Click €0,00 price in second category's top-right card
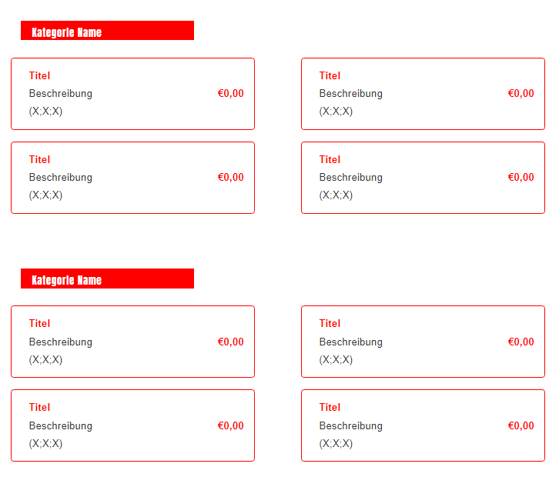 coord(521,342)
